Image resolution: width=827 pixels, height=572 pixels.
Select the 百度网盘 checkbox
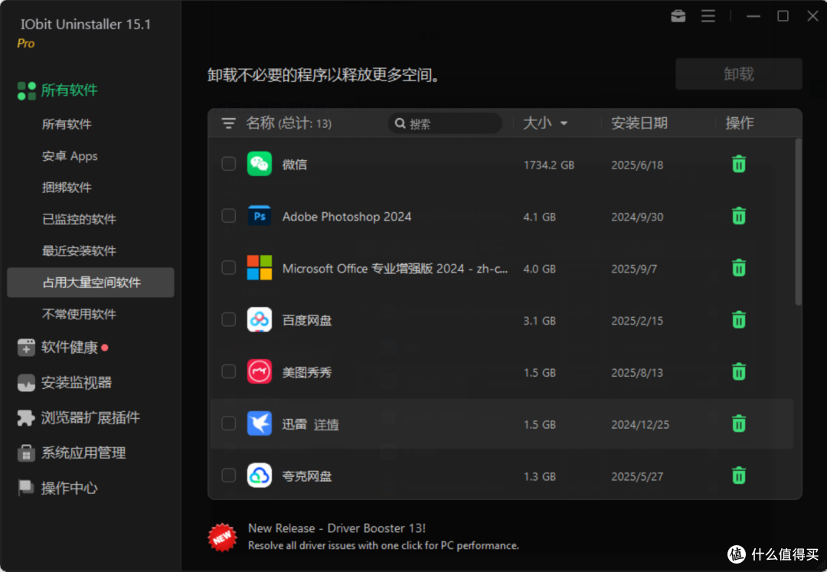[228, 319]
